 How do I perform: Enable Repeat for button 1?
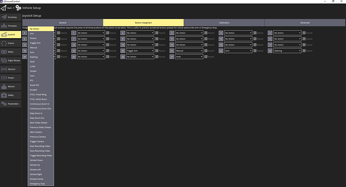click(x=107, y=33)
